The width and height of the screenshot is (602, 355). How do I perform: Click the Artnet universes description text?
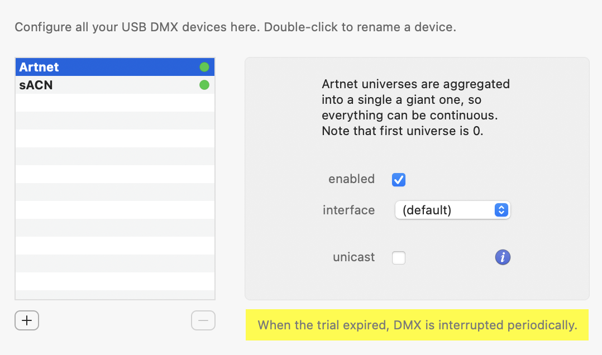point(415,108)
